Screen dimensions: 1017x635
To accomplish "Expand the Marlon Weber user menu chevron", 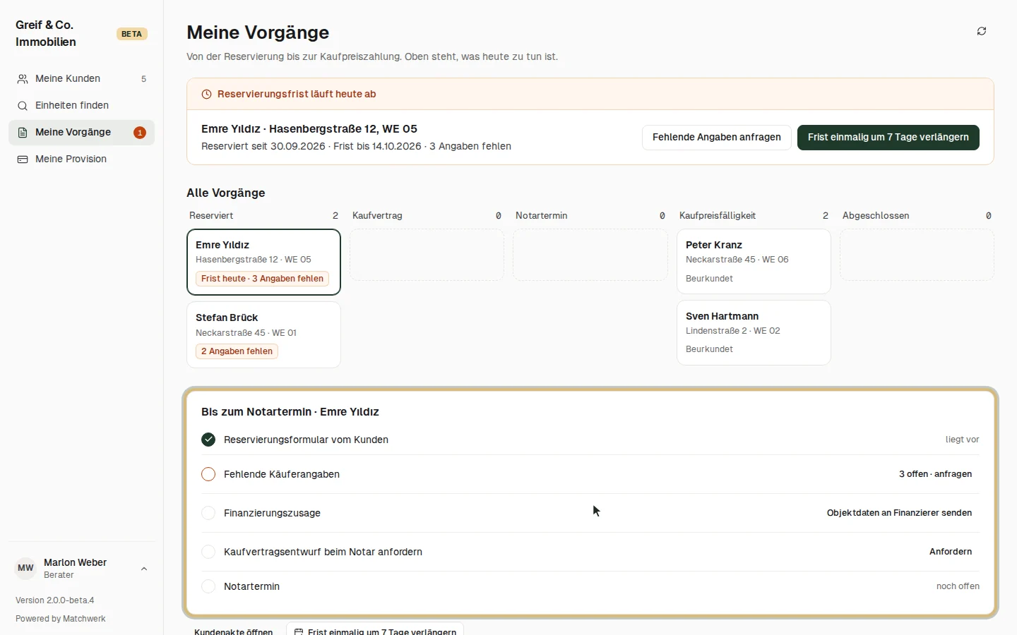I will click(x=144, y=569).
